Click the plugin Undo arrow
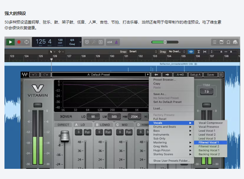This screenshot has height=179, width=244. point(34,75)
